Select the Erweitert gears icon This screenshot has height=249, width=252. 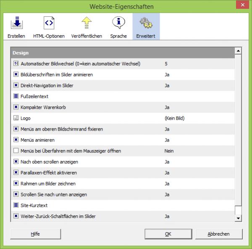146,23
